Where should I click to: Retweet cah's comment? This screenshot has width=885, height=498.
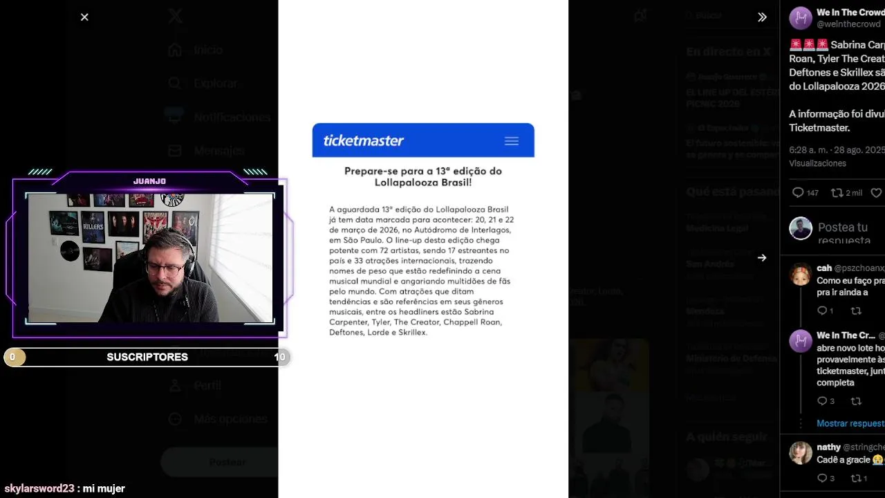pos(856,311)
